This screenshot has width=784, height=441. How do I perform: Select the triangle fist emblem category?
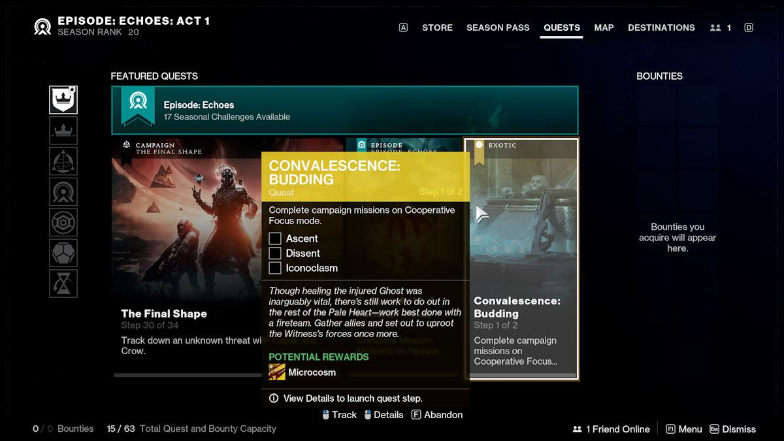point(63,161)
